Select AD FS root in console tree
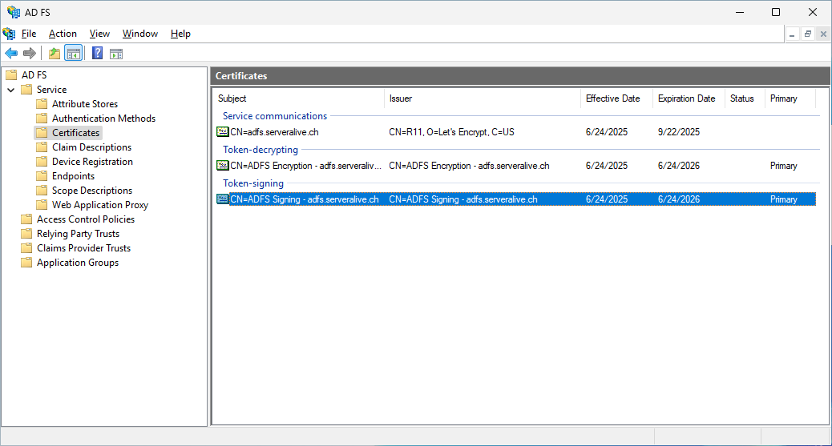The height and width of the screenshot is (446, 832). pos(34,74)
